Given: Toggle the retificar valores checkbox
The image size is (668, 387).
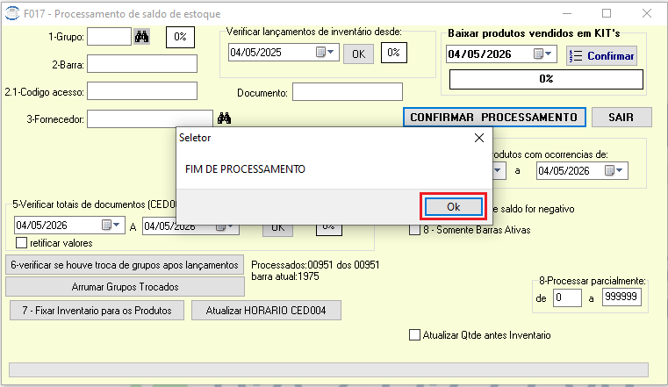Looking at the screenshot, I should tap(21, 243).
